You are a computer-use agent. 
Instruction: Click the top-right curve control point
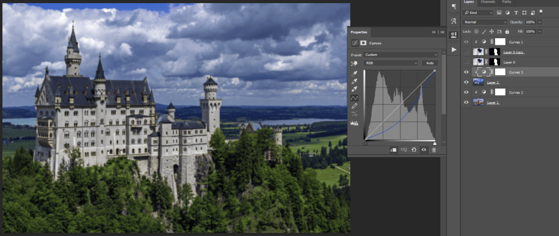tap(434, 71)
